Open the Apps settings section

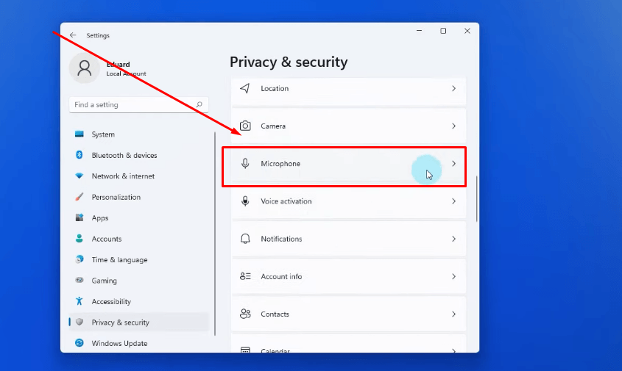pyautogui.click(x=139, y=217)
